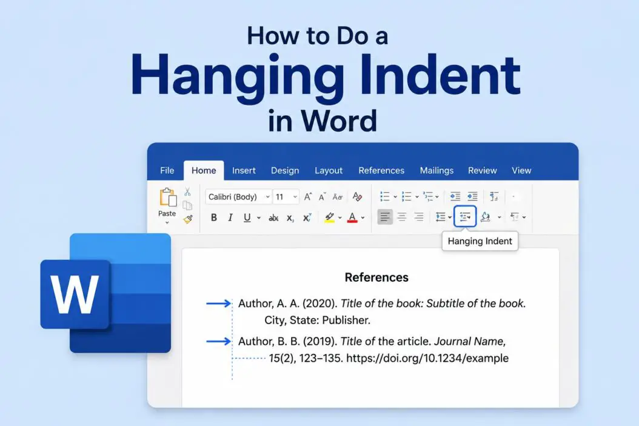Viewport: 639px width, 426px height.
Task: Click the highlighted Hanging Indent button
Action: (x=465, y=217)
